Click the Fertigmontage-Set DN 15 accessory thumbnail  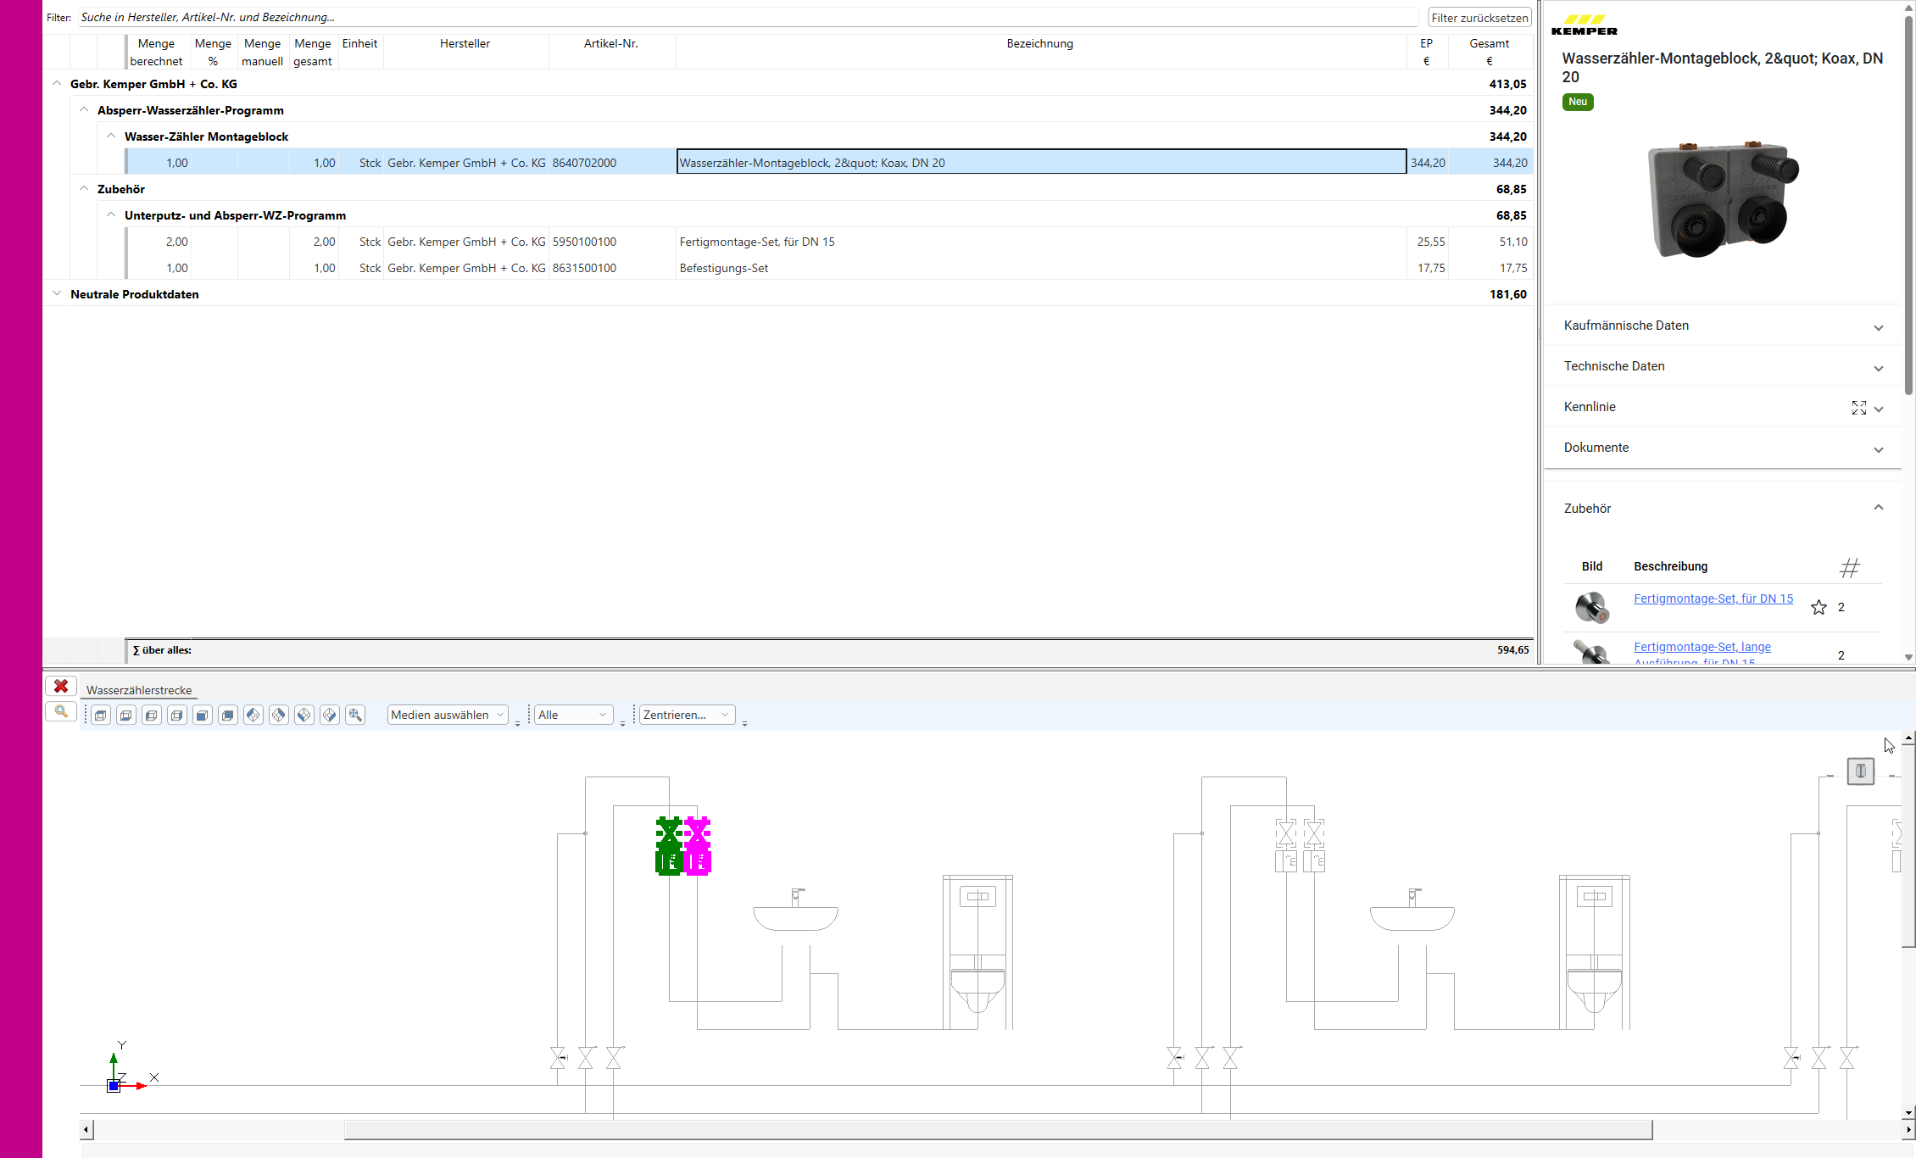(x=1592, y=607)
